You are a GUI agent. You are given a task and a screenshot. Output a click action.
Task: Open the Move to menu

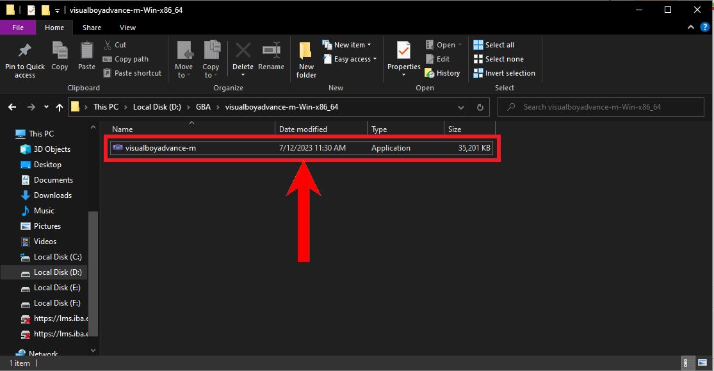point(184,59)
